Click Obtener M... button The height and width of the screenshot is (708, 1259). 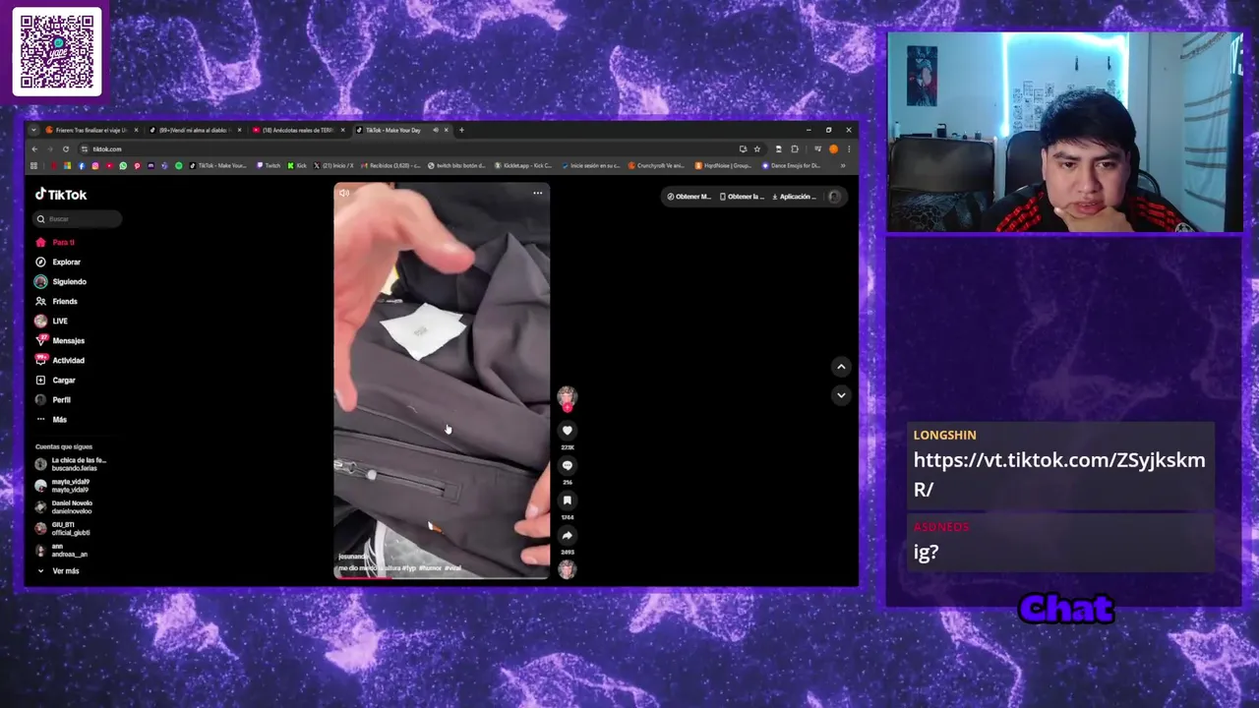click(x=689, y=197)
